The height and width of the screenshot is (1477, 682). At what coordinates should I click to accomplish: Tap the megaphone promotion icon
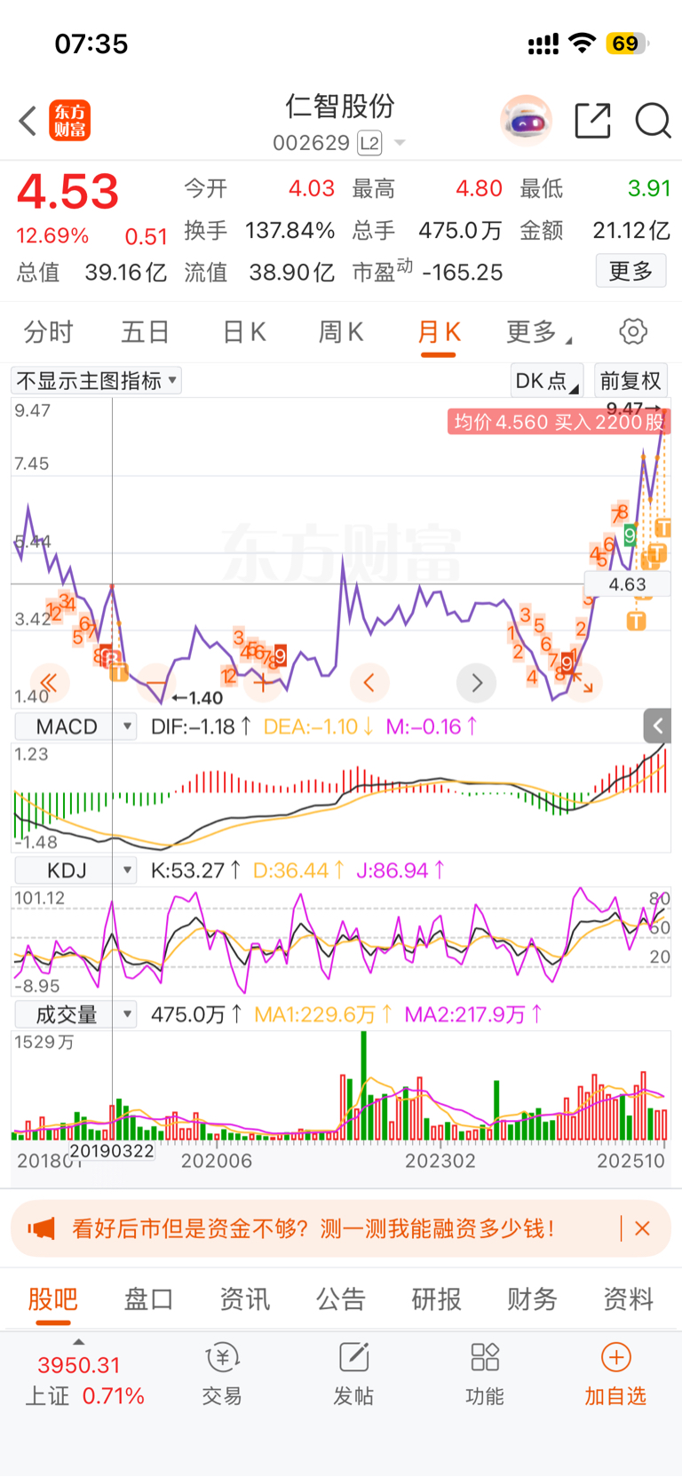click(42, 1228)
